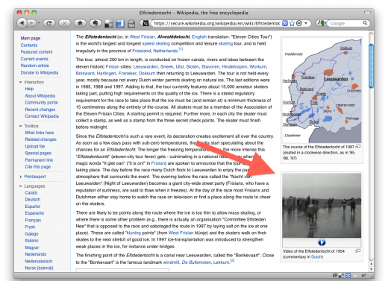This screenshot has height=281, width=388.
Task: Reload the current page
Action: [x=49, y=23]
